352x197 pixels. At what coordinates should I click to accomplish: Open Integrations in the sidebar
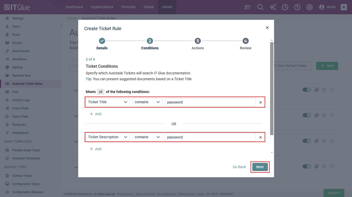20,133
